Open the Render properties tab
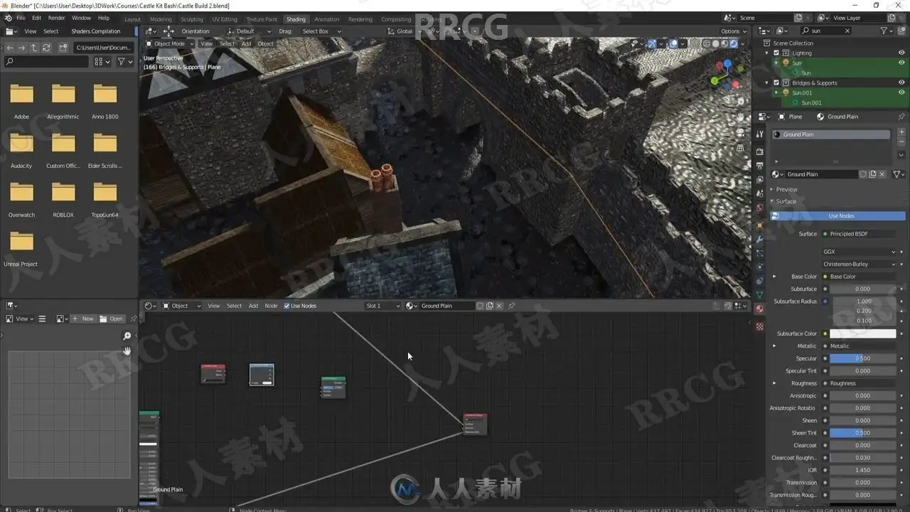 (759, 152)
